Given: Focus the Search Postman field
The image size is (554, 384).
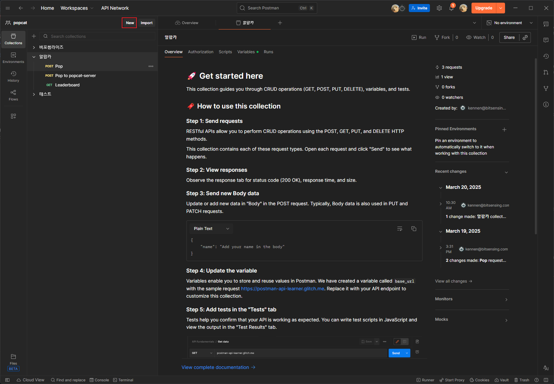Looking at the screenshot, I should point(277,8).
